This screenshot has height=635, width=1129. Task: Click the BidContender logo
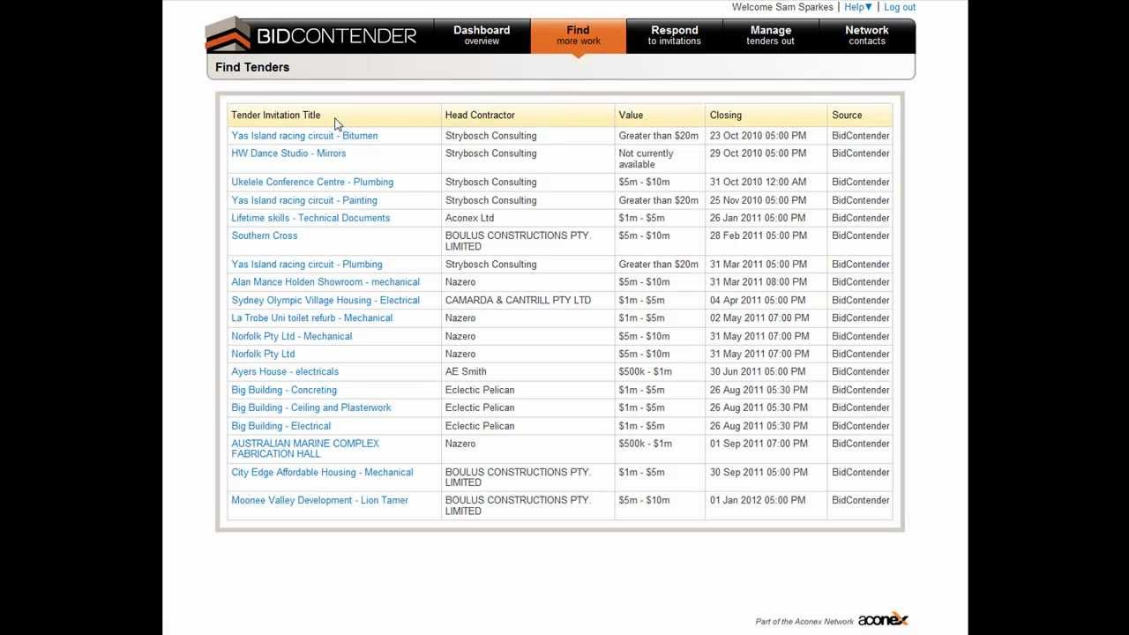pos(311,35)
